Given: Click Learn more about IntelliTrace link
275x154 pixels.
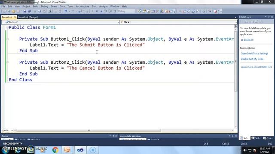Looking at the screenshot, I should 256,67.
